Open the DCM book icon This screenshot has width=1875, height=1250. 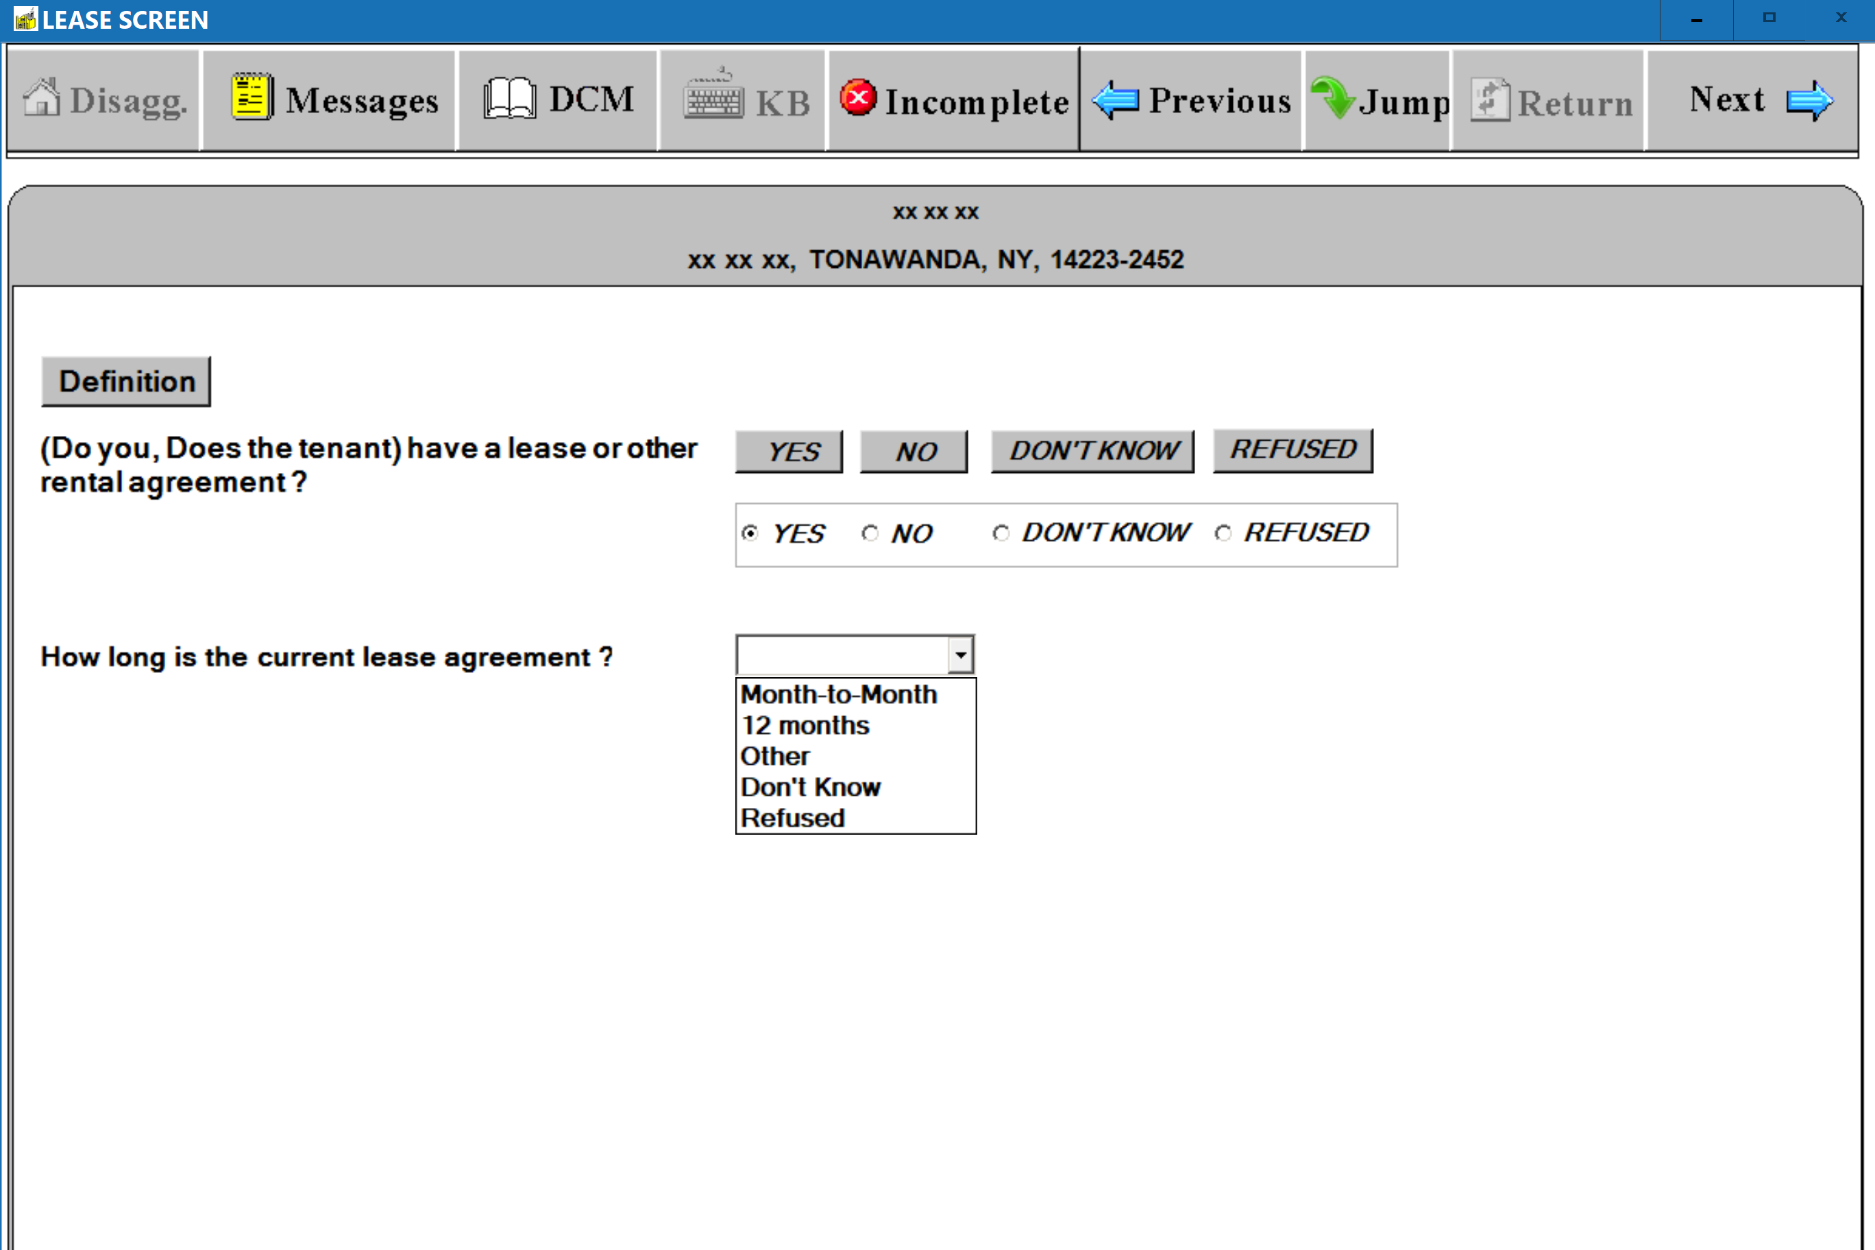coord(509,98)
